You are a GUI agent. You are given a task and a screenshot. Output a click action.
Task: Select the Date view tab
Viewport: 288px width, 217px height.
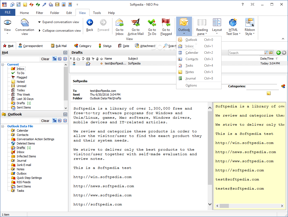[x=124, y=46]
